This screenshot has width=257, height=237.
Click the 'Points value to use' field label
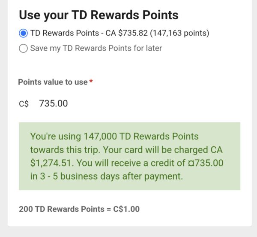tap(53, 82)
